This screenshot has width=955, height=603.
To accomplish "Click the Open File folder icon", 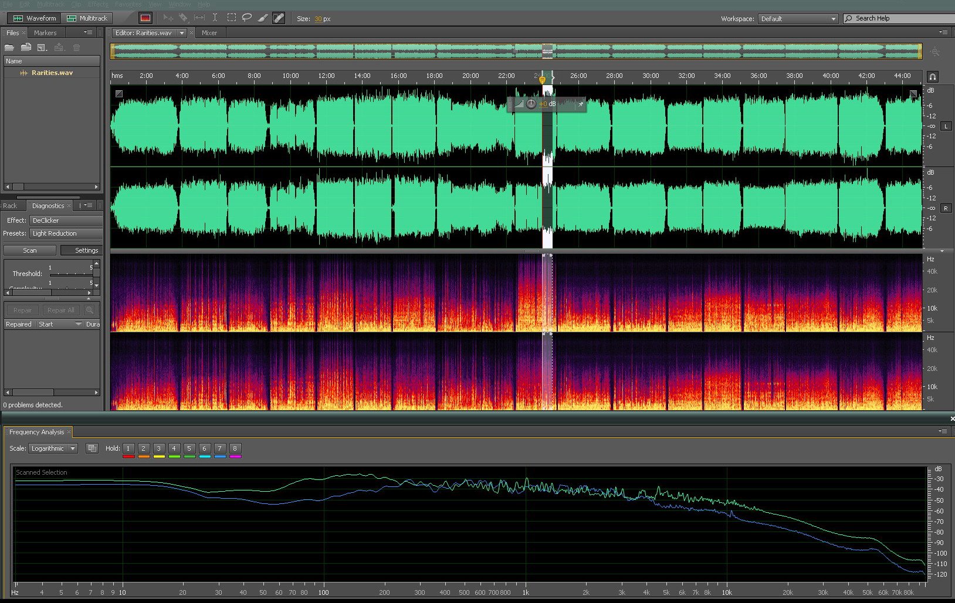I will pyautogui.click(x=9, y=47).
